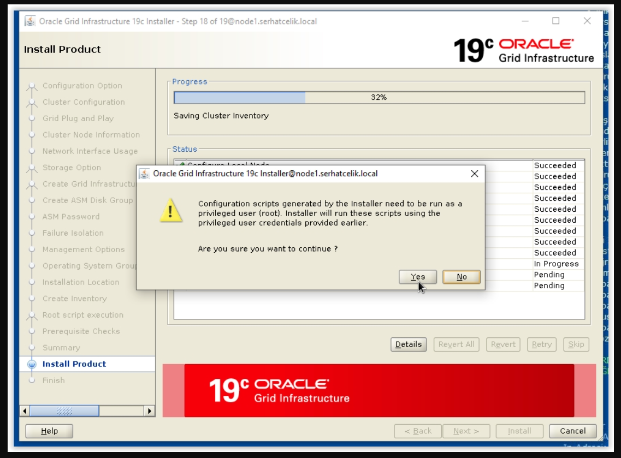Click the Install button
This screenshot has height=458, width=621.
(519, 431)
